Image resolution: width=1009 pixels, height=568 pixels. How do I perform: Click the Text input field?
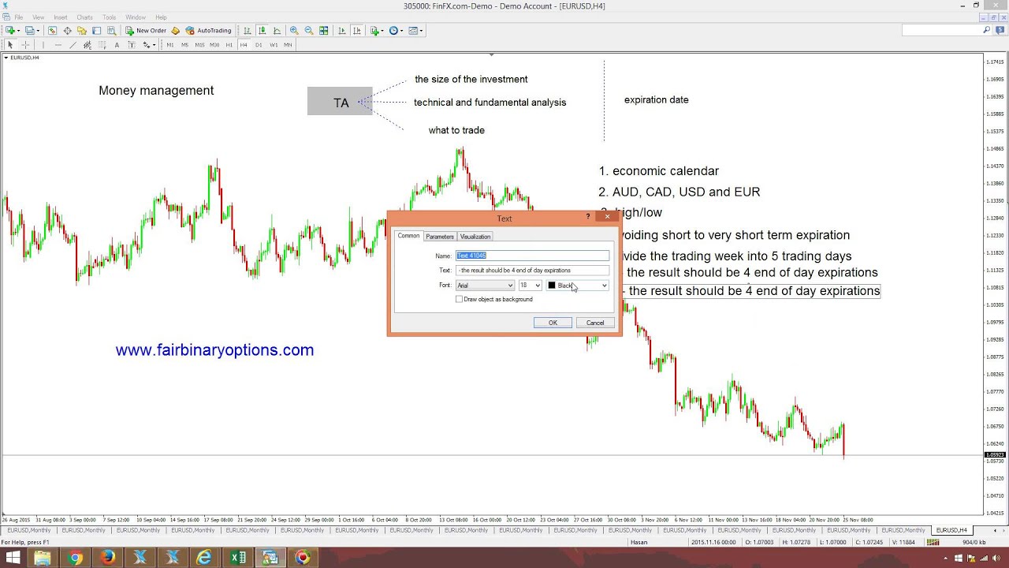click(x=533, y=270)
